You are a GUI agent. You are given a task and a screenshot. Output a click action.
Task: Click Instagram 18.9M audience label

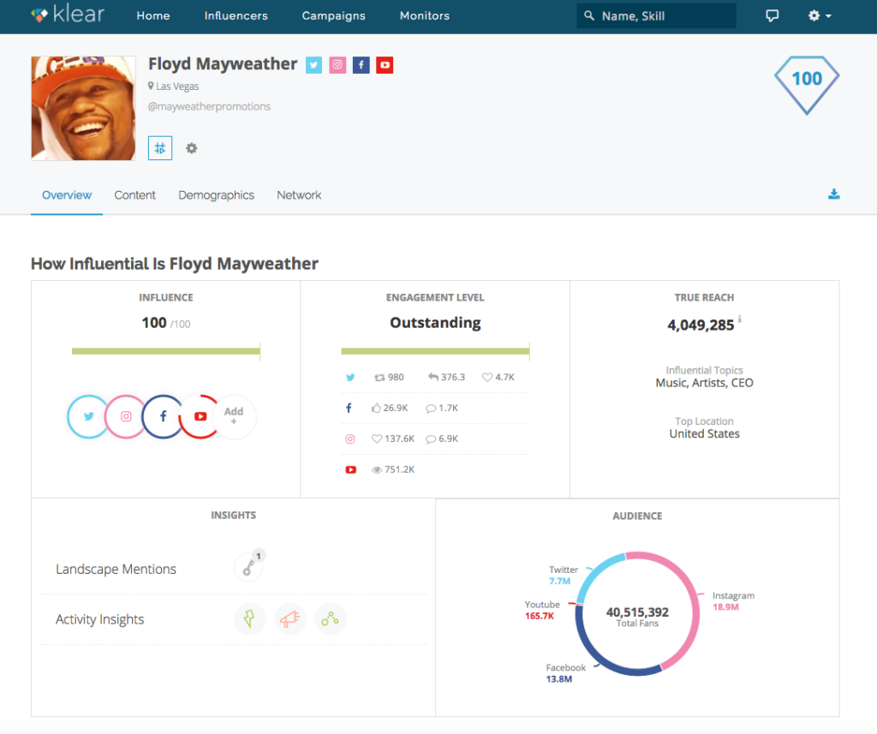coord(733,601)
